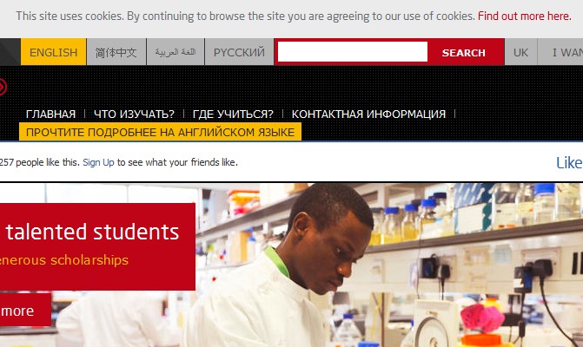Viewport: 583px width, 347px height.
Task: Click the yellow ПРОЧТИТЕ ПОДРОБНЕЕ НА АНГЛИЙСКОМ ЯЗЫКЕ button
Action: pos(160,132)
